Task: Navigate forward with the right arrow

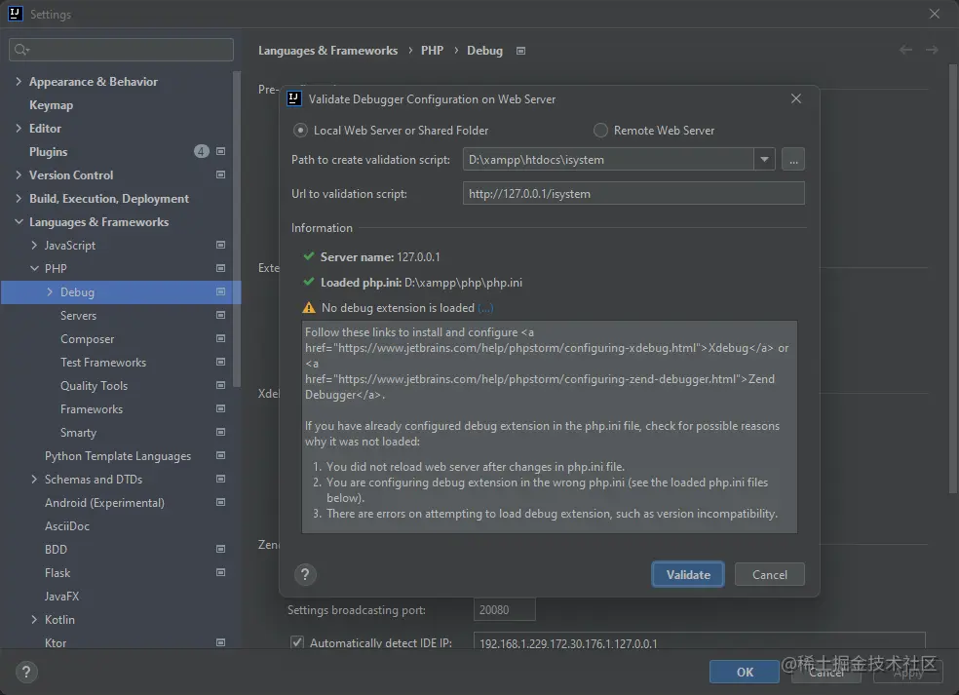Action: click(932, 50)
